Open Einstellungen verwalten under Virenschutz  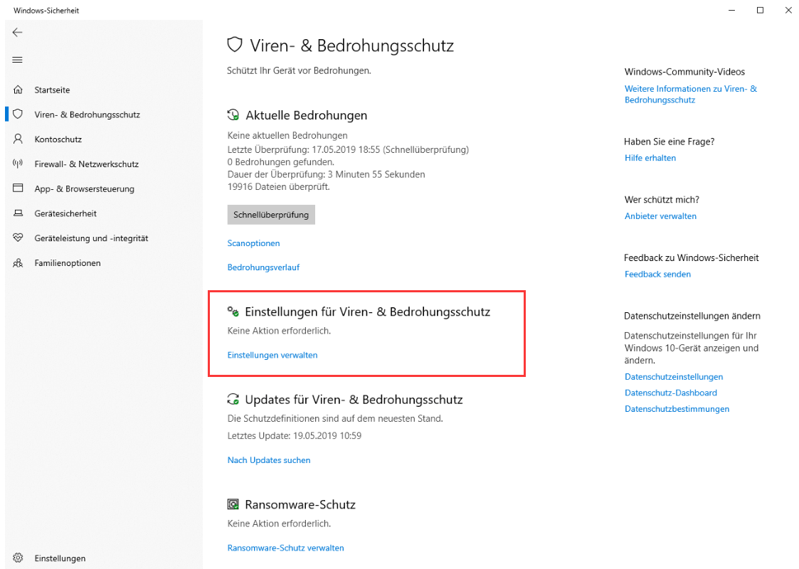click(272, 353)
